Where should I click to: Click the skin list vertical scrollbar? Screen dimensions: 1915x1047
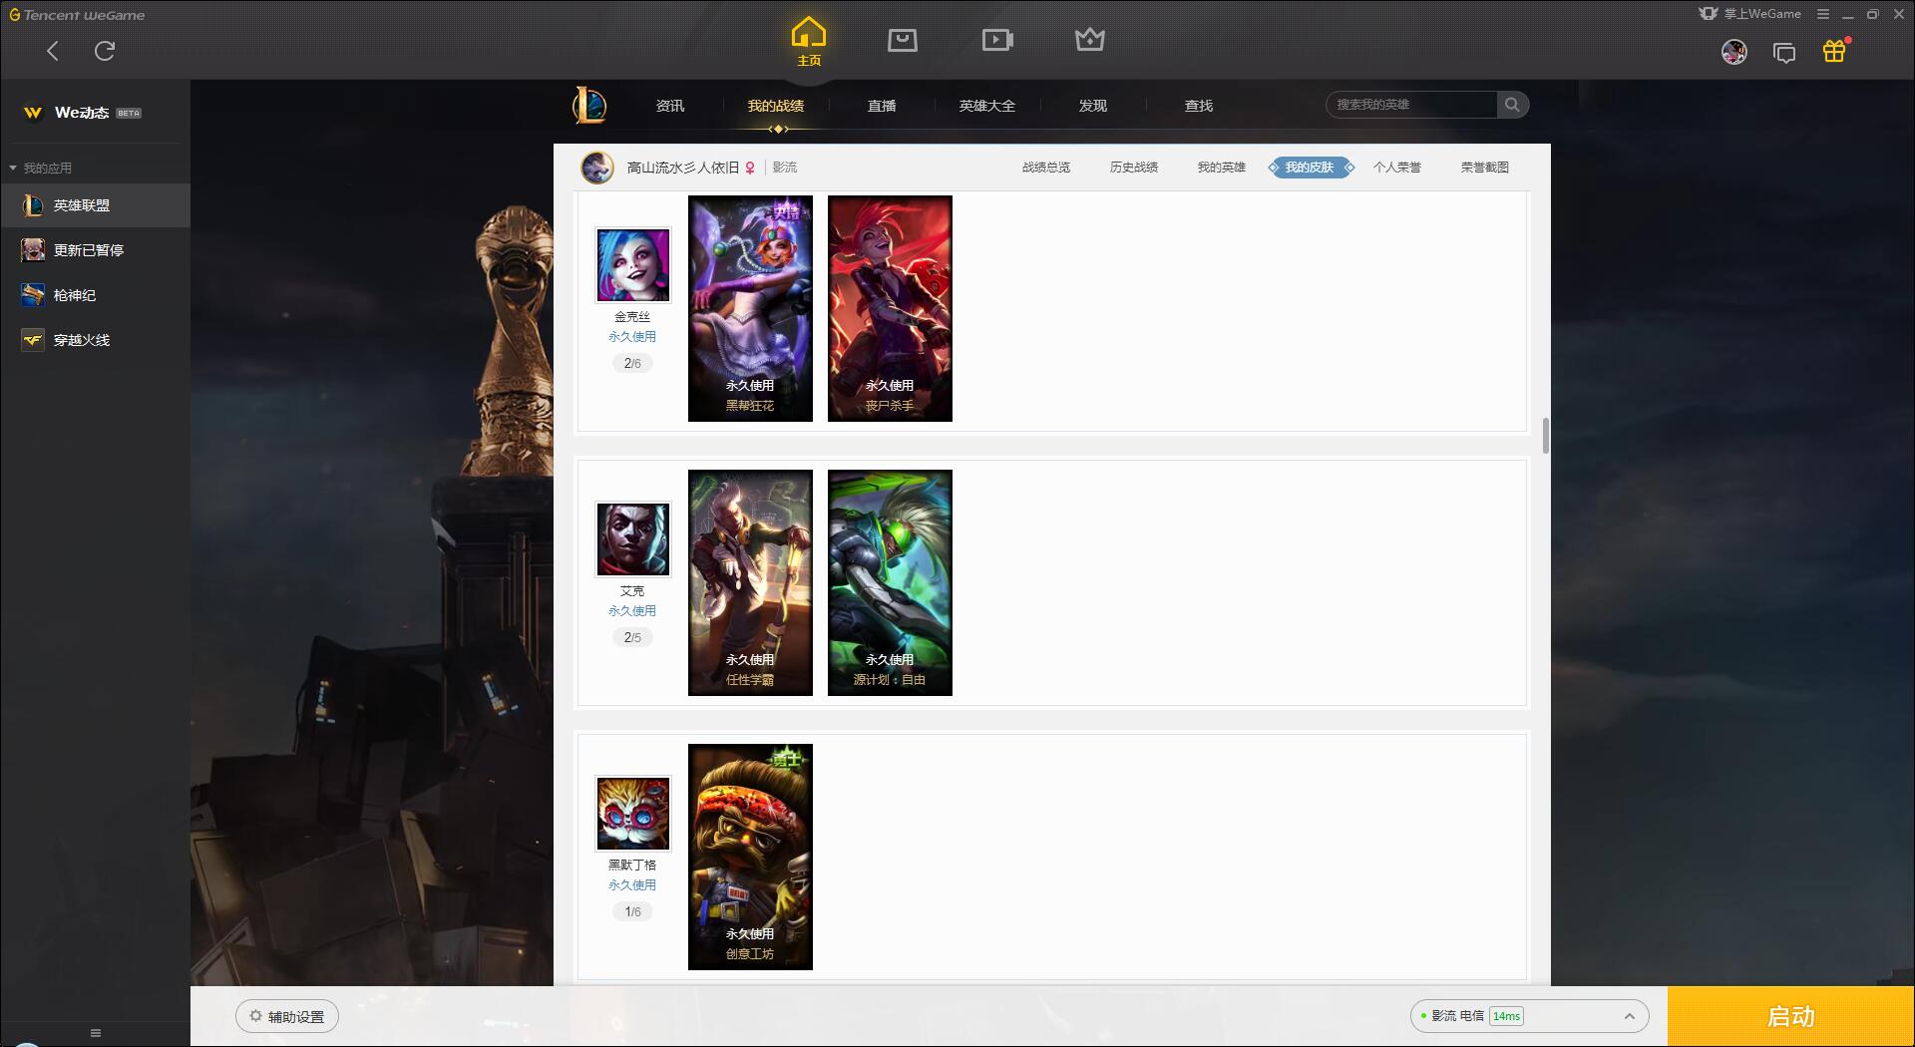coord(1545,436)
